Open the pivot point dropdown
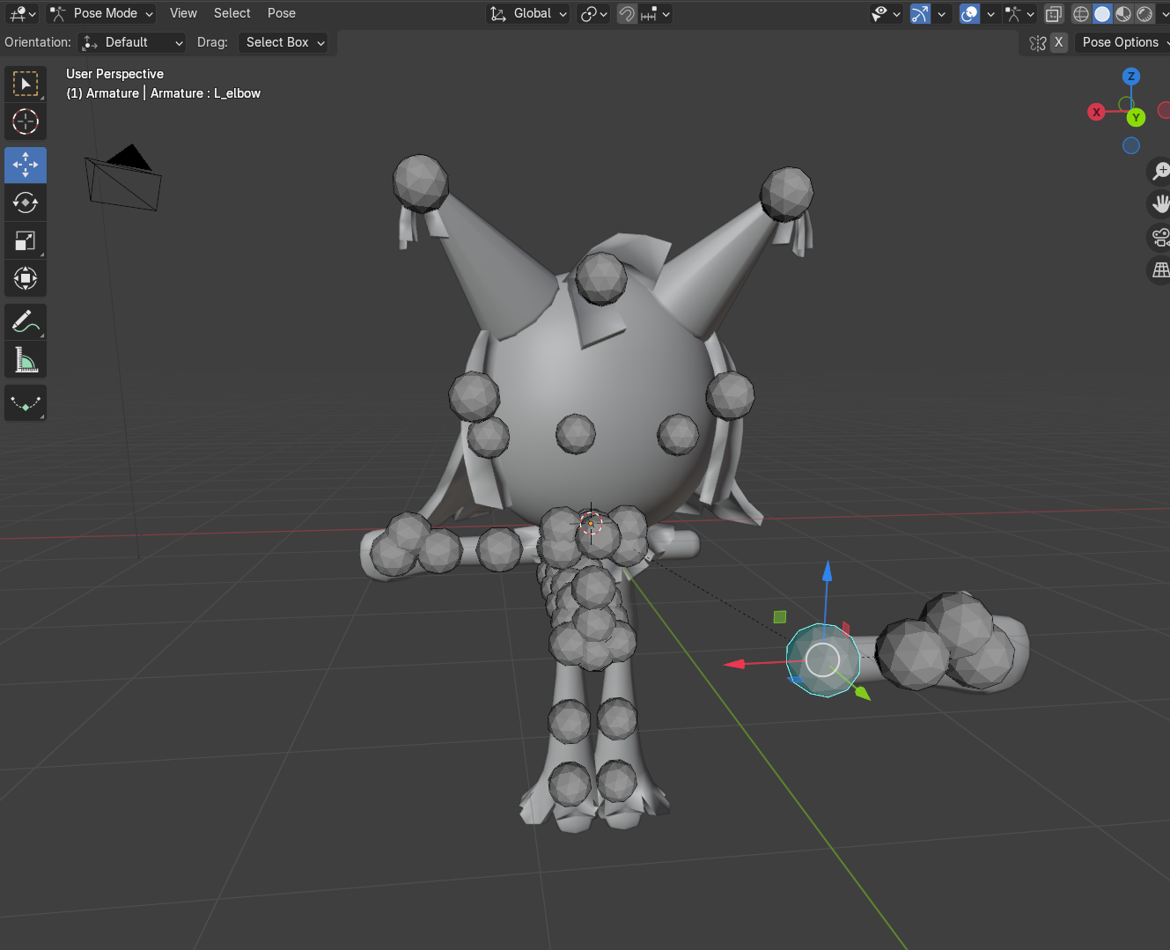 click(593, 13)
